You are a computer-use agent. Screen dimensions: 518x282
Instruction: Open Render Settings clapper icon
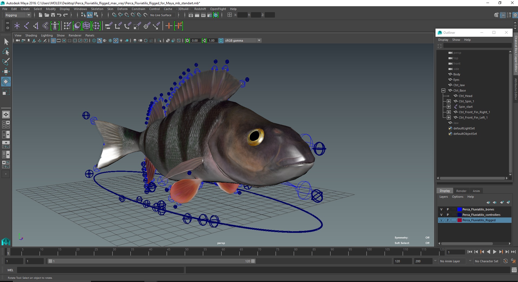click(x=210, y=15)
